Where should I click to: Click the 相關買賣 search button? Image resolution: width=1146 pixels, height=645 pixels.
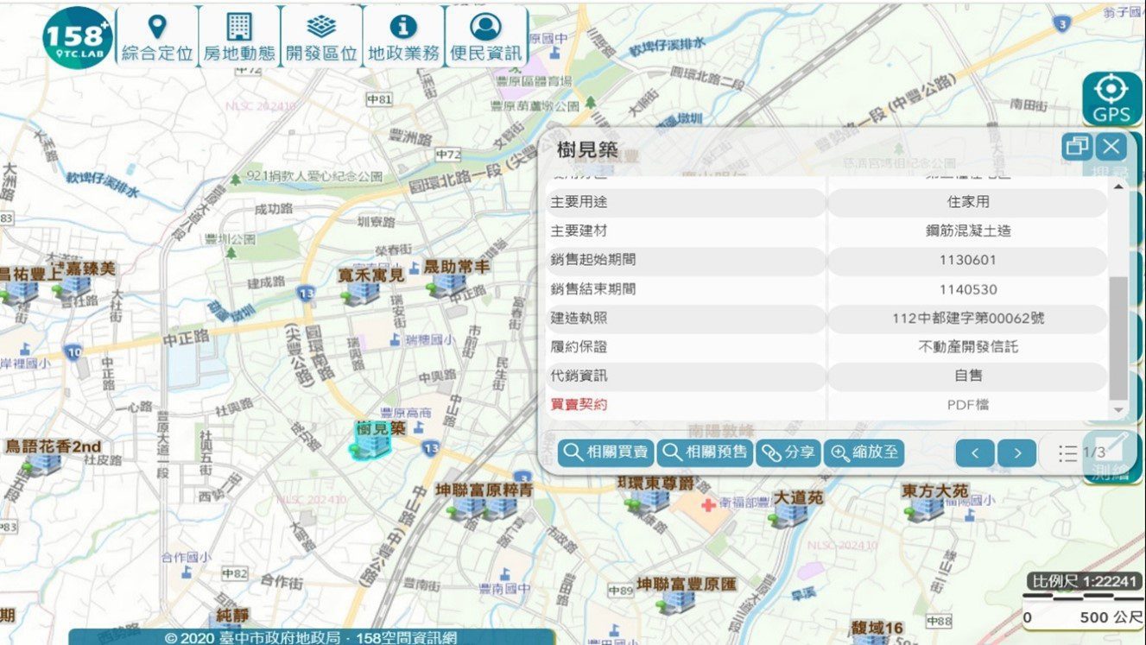coord(605,452)
